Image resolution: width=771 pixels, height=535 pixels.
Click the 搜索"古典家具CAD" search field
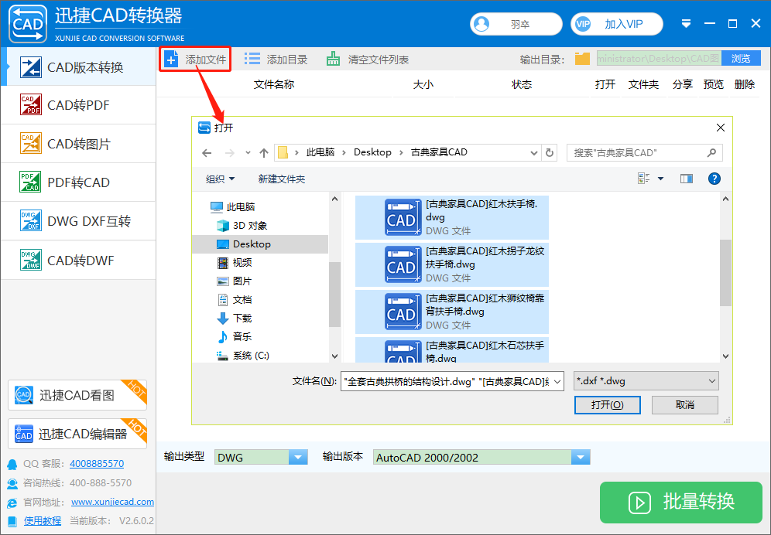(x=645, y=153)
